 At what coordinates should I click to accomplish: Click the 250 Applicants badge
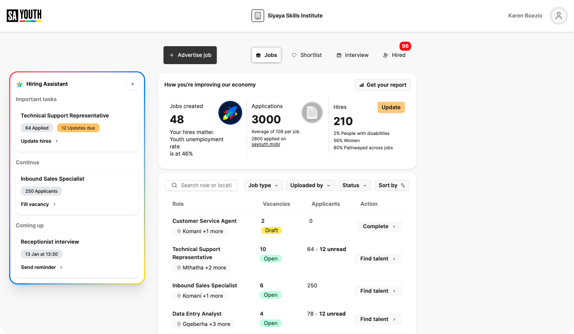tap(41, 191)
